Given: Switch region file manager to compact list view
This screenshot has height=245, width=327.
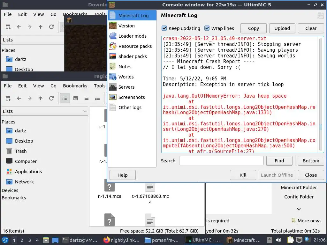Looking at the screenshot, I should click(x=87, y=98).
